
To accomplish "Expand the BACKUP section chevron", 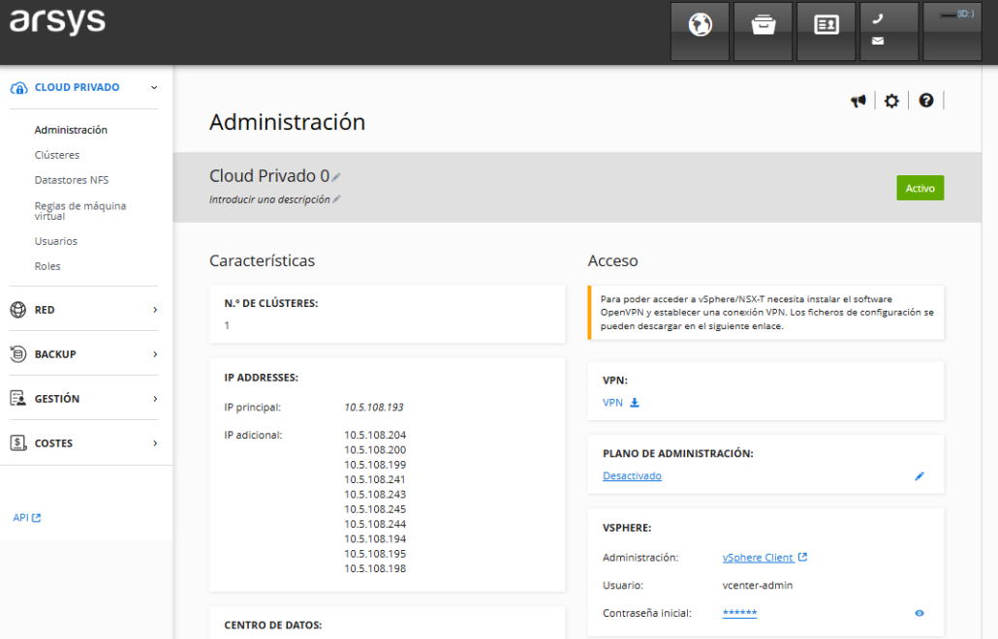I will pos(155,354).
